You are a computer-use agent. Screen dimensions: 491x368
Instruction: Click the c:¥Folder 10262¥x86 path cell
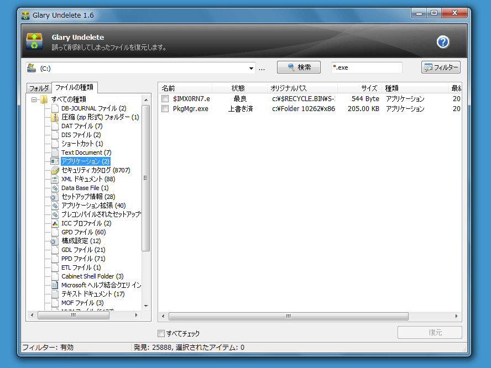tap(304, 109)
